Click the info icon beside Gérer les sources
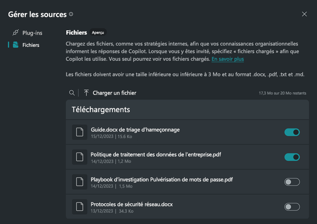This screenshot has width=317, height=224. tap(71, 14)
